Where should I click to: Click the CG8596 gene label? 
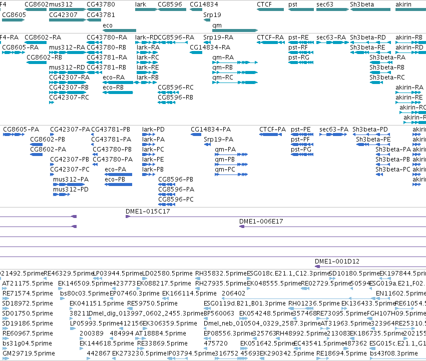click(x=170, y=4)
